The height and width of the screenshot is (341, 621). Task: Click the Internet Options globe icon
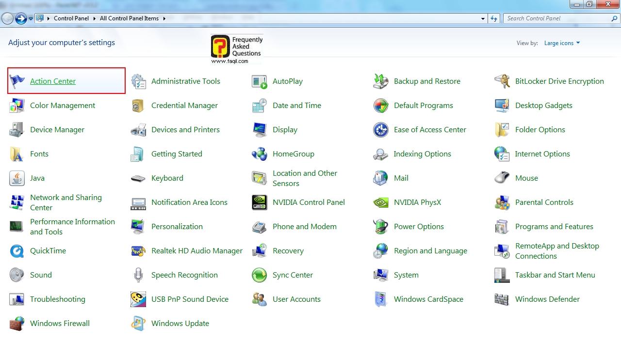(x=502, y=154)
